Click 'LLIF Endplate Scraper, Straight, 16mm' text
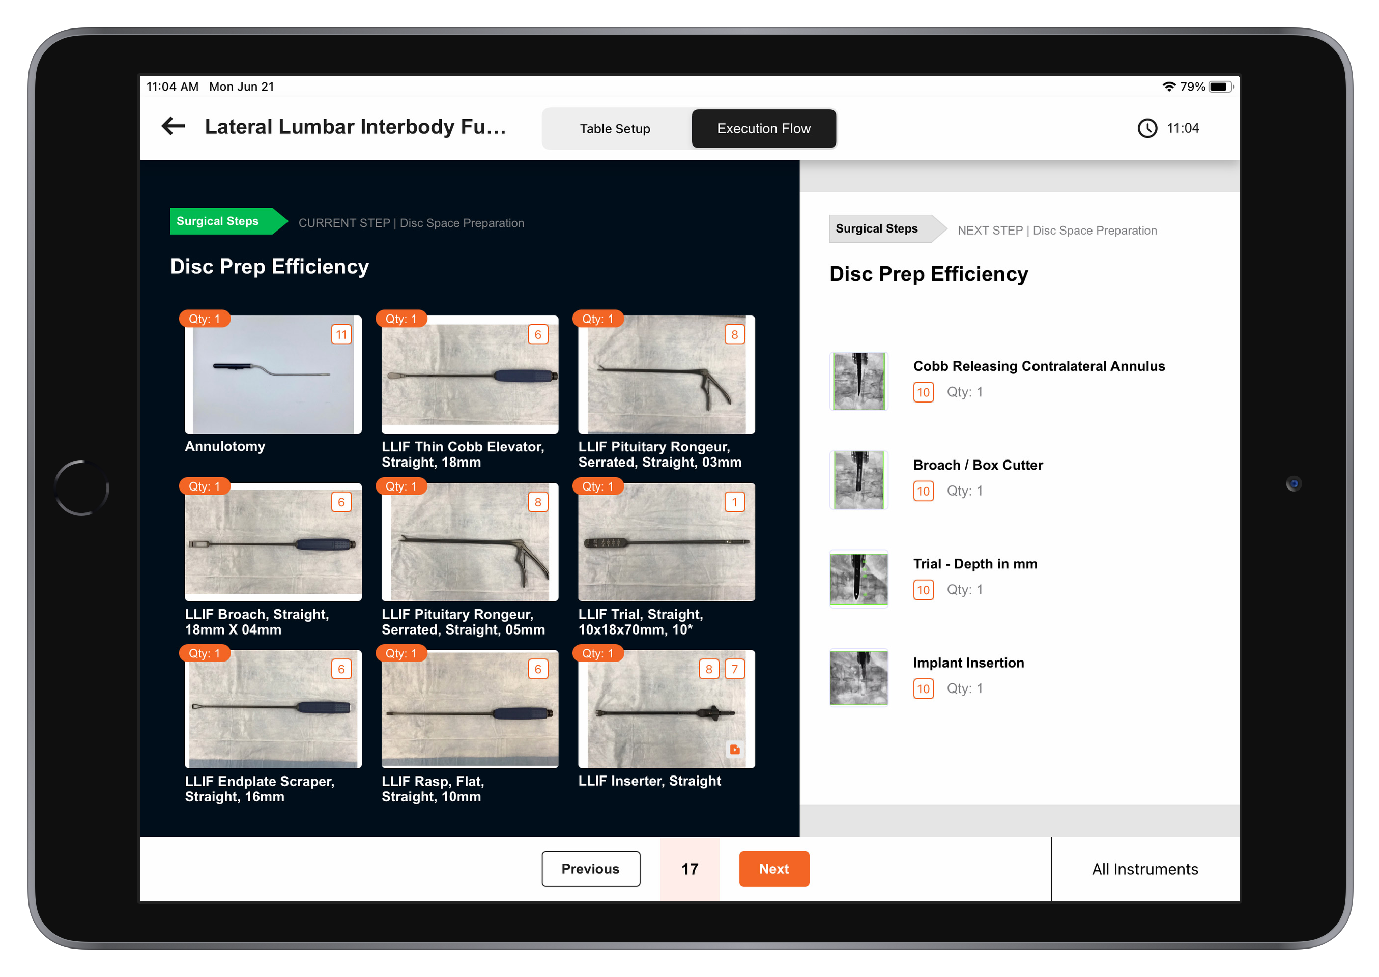 [260, 789]
